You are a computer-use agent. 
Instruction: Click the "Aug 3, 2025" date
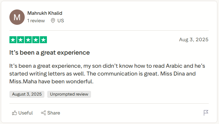pyautogui.click(x=194, y=40)
